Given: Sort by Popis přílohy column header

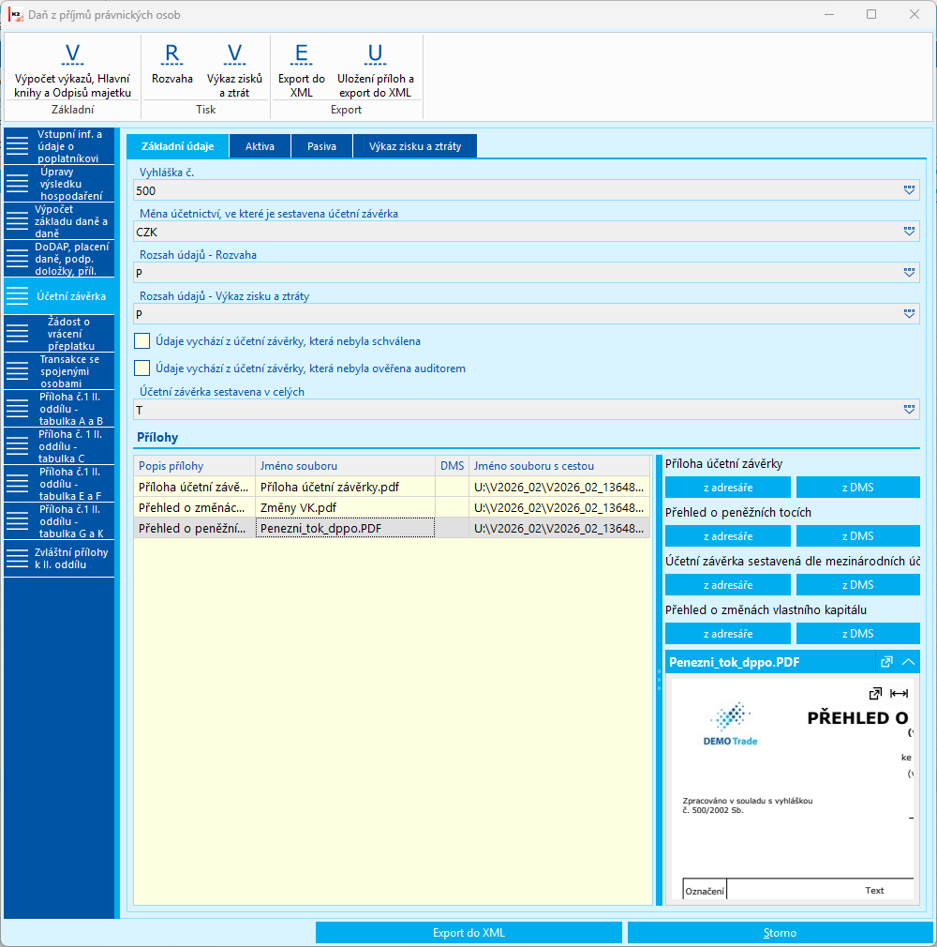Looking at the screenshot, I should [x=194, y=466].
